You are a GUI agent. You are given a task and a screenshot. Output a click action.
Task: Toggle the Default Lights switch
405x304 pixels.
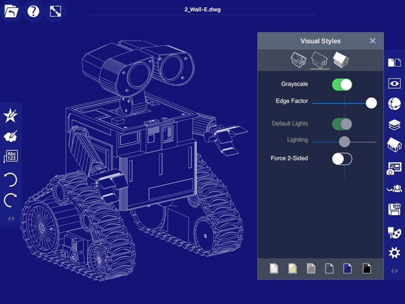click(x=342, y=124)
